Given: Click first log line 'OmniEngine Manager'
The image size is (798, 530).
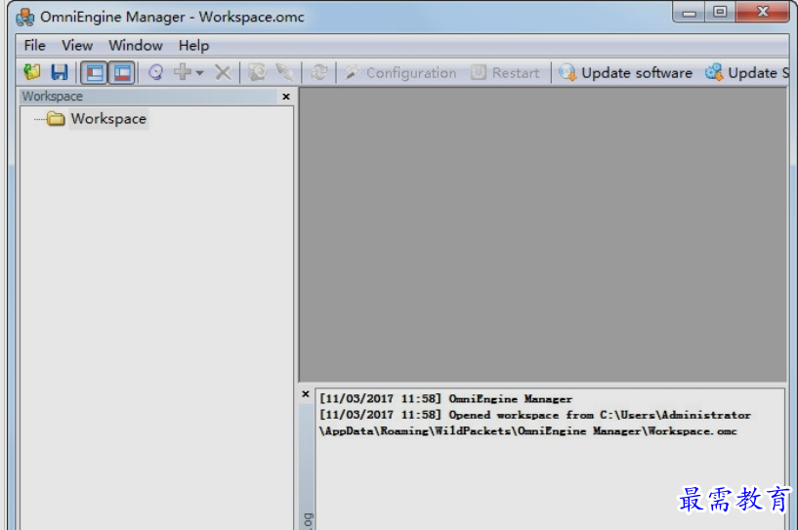Looking at the screenshot, I should pos(445,399).
